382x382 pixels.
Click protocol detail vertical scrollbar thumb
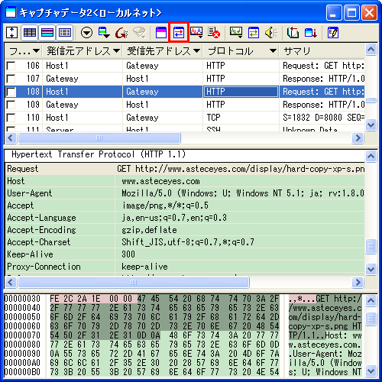click(371, 246)
